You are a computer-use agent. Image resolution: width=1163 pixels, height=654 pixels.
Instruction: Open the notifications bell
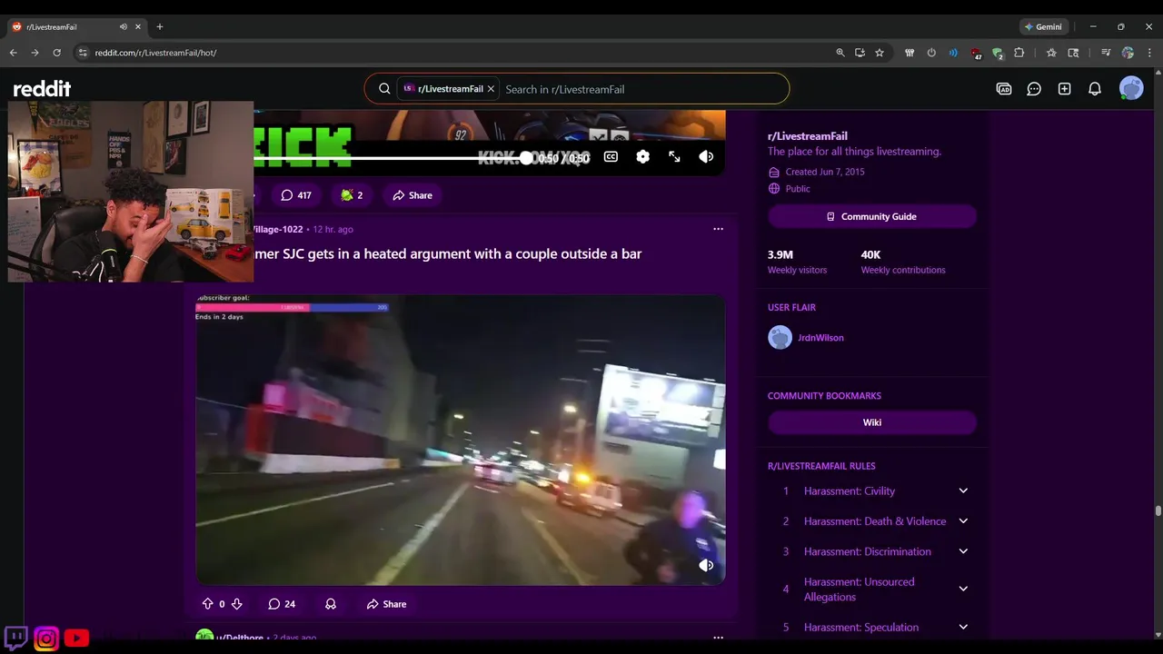[1095, 89]
